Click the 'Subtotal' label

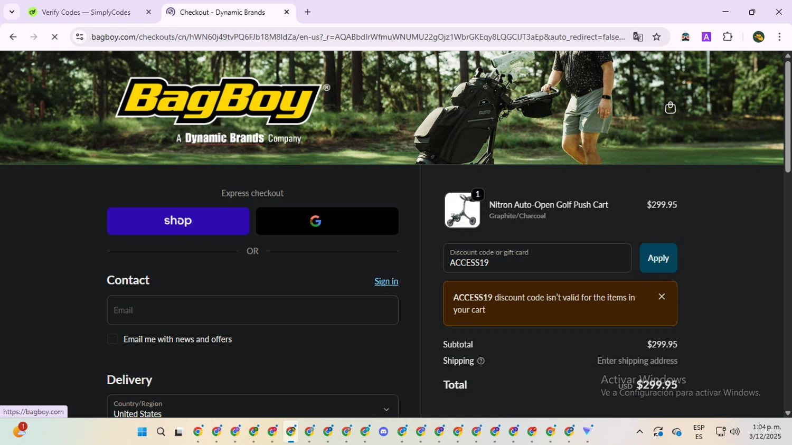click(458, 345)
